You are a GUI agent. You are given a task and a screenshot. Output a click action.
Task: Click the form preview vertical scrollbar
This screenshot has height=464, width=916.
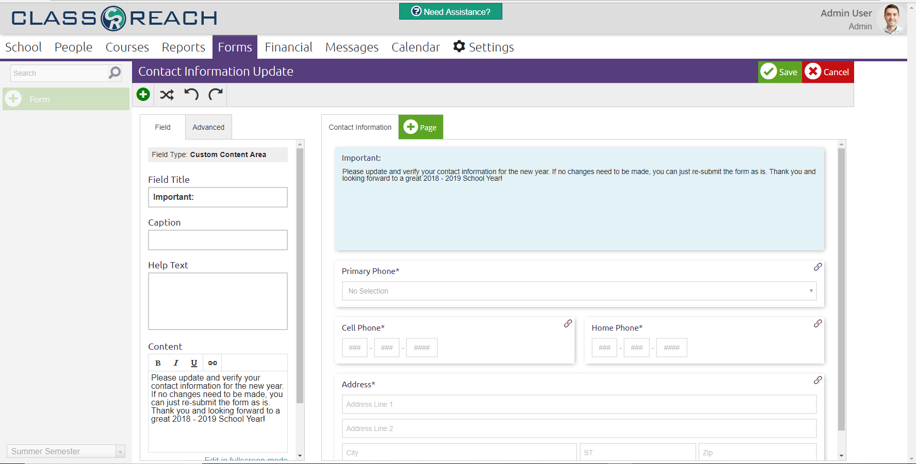click(x=841, y=288)
